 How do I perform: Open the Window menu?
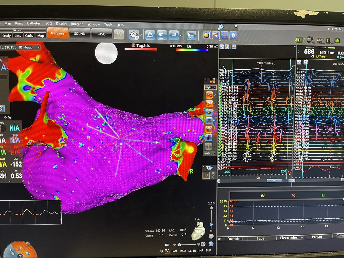click(94, 24)
